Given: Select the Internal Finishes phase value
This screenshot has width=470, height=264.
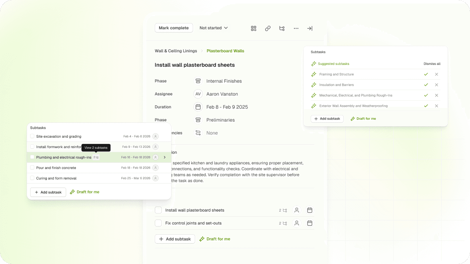Looking at the screenshot, I should click(224, 81).
